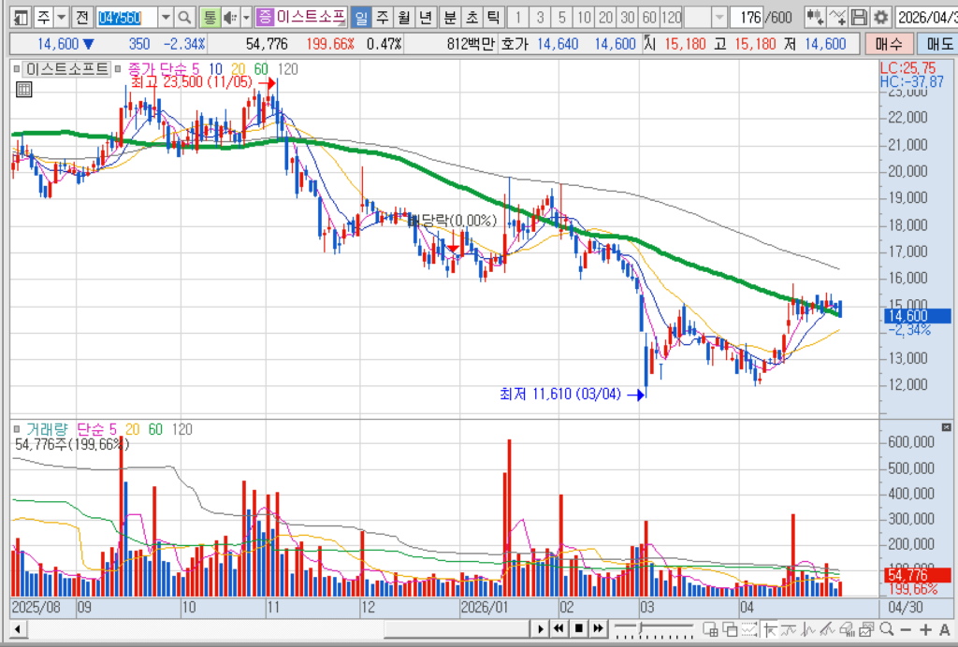The height and width of the screenshot is (647, 958).
Task: Click the data table grid icon on chart
Action: coord(23,90)
